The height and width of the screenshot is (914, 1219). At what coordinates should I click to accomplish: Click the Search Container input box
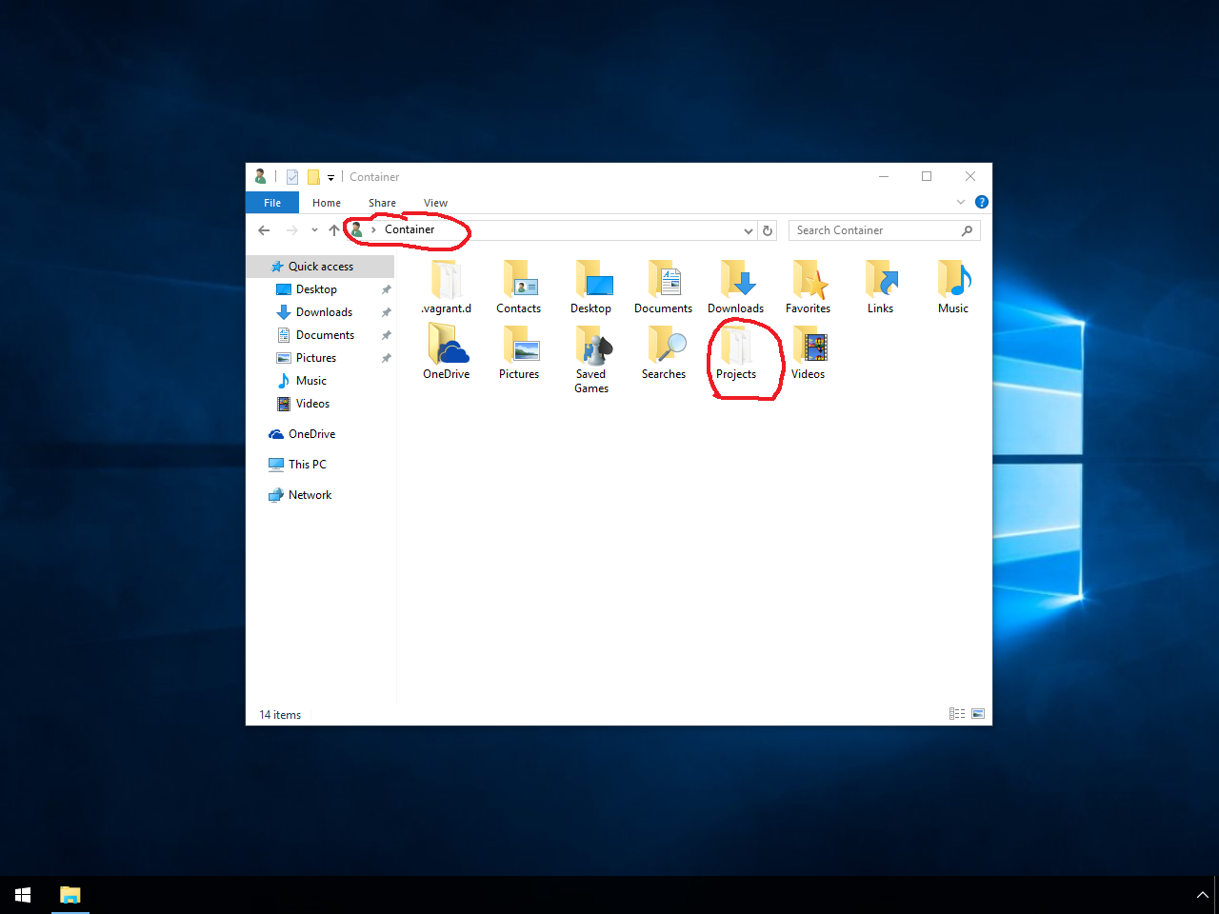(874, 230)
